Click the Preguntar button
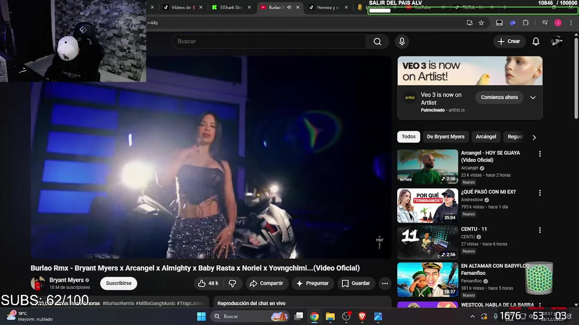 coord(312,283)
